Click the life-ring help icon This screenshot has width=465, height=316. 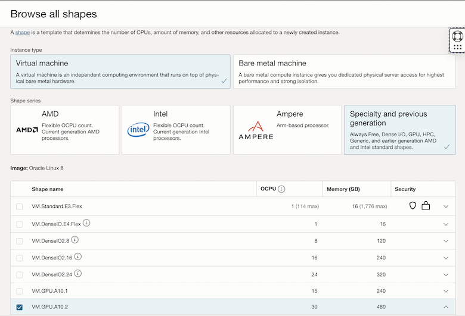[457, 35]
